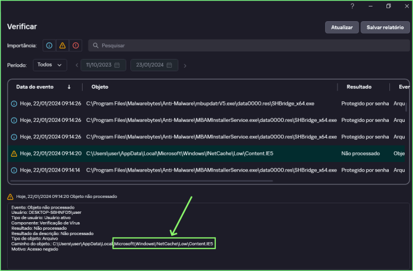Image resolution: width=413 pixels, height=271 pixels.
Task: Click info icon of the 09:14:14 event
Action: 14,170
